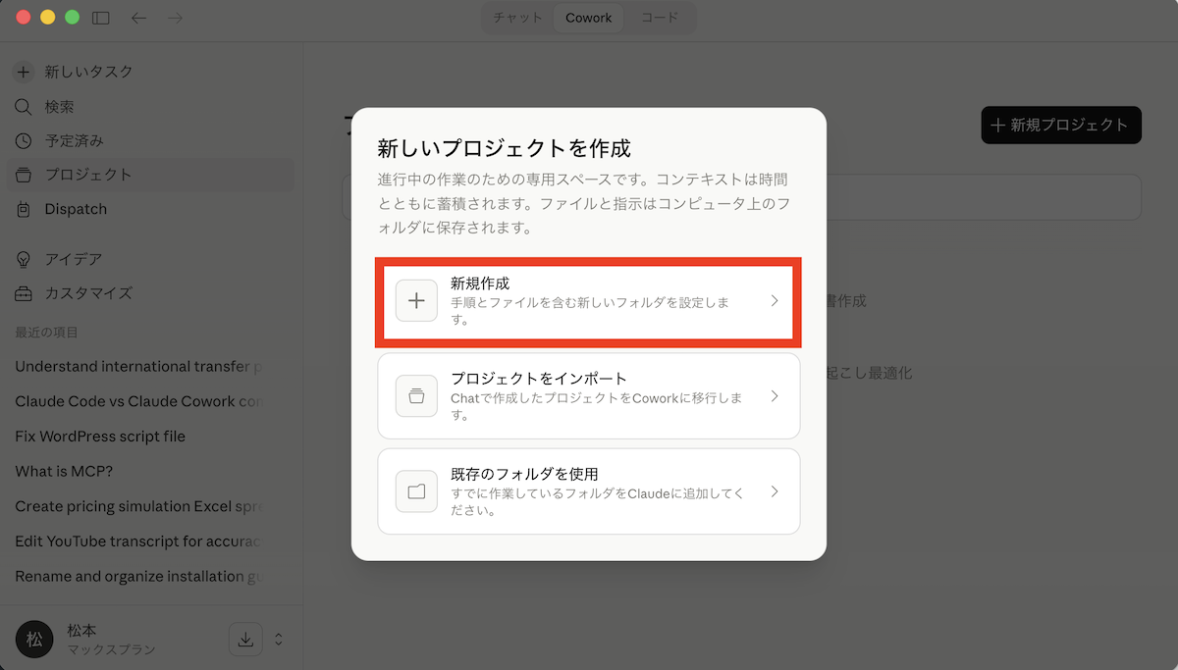Open recent item 'What is MCP?'
This screenshot has height=670, width=1178.
pos(65,471)
